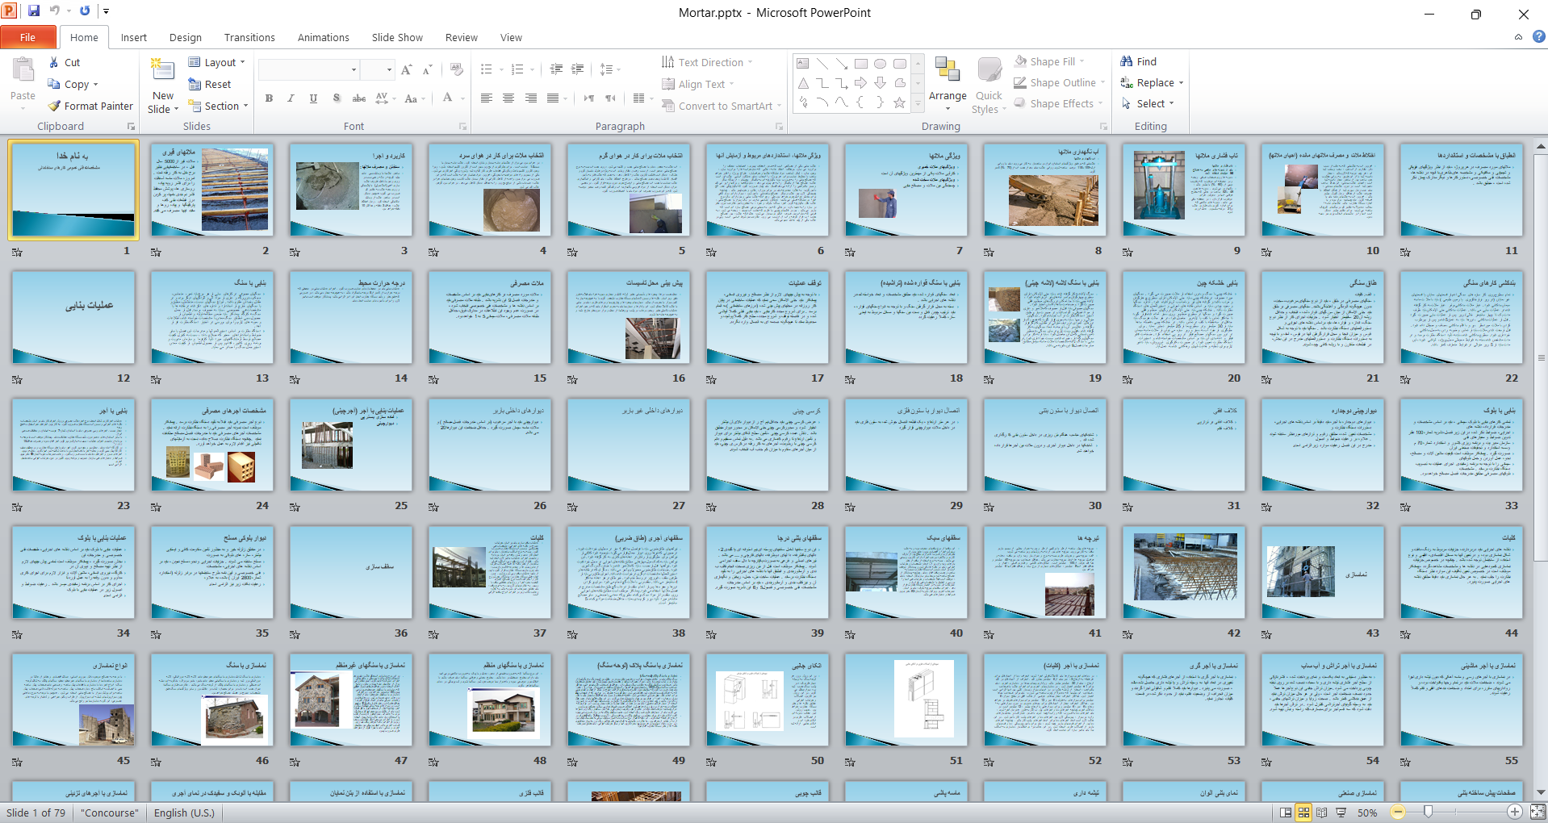Fit slide to current window

[1538, 813]
